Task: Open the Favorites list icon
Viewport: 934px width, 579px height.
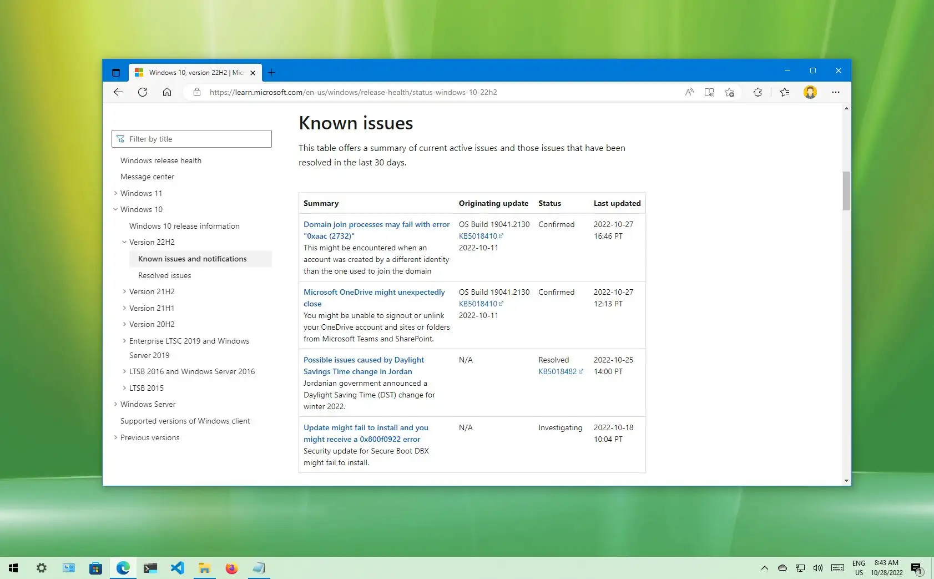Action: point(785,92)
